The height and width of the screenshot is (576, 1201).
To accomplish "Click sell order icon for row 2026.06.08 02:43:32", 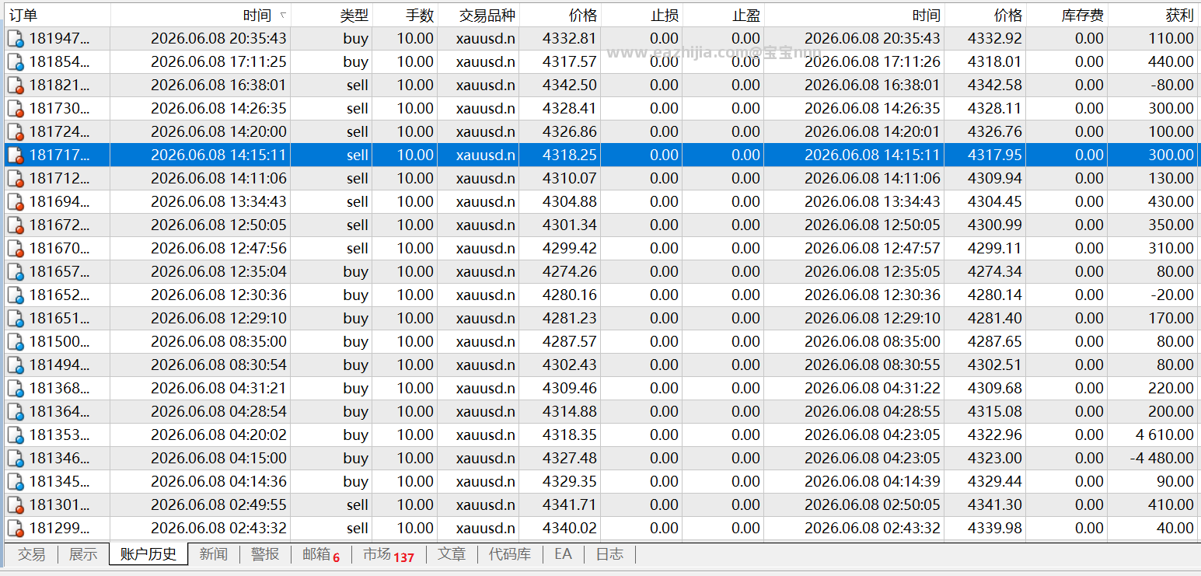I will click(16, 529).
